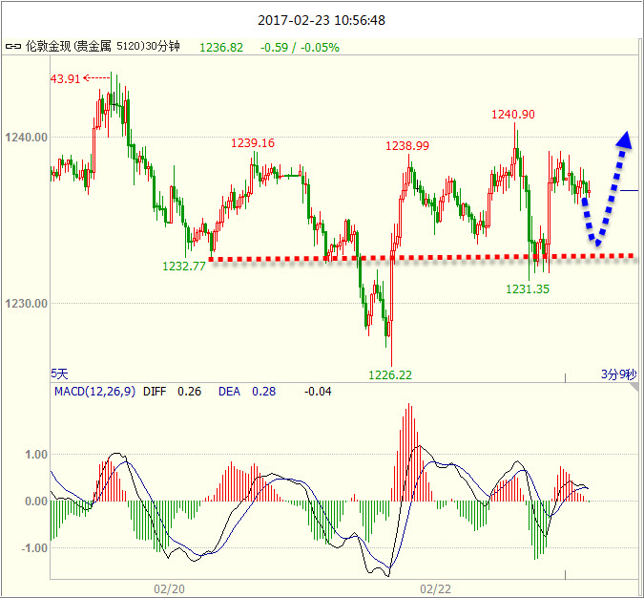
Task: Click the DEA value 0.28
Action: [263, 392]
